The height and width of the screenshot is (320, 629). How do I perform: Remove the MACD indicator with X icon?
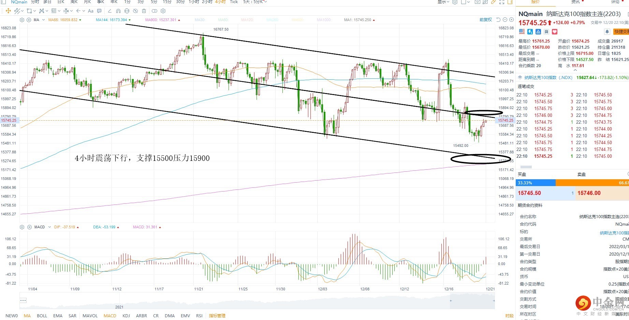click(x=29, y=227)
